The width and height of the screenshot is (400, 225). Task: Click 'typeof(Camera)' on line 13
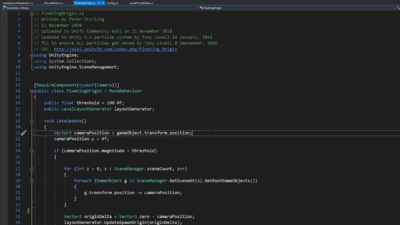click(97, 85)
